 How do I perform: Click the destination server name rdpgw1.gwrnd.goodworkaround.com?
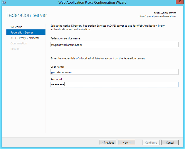(157, 16)
